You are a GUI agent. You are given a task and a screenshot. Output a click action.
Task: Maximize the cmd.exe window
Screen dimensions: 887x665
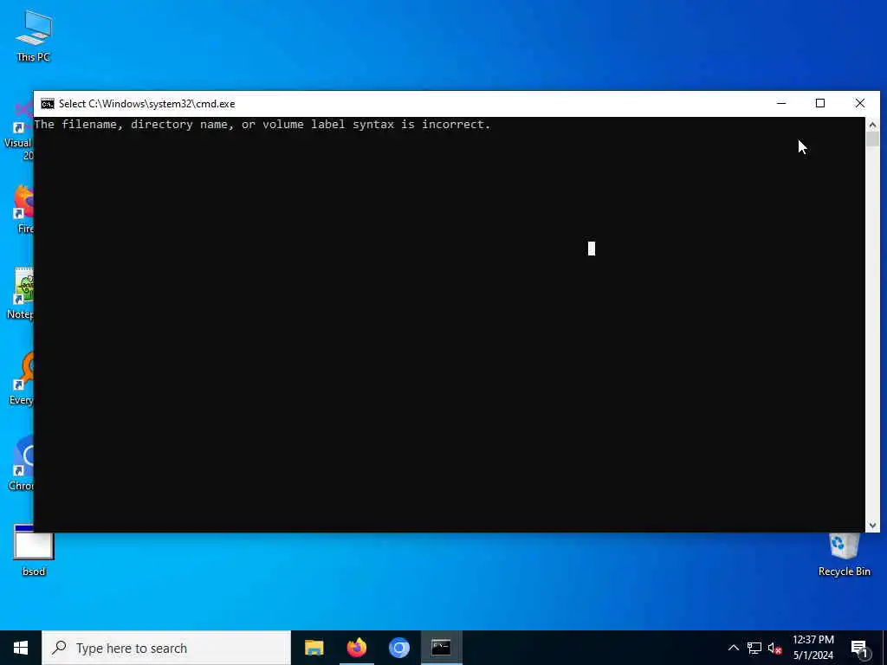tap(820, 104)
